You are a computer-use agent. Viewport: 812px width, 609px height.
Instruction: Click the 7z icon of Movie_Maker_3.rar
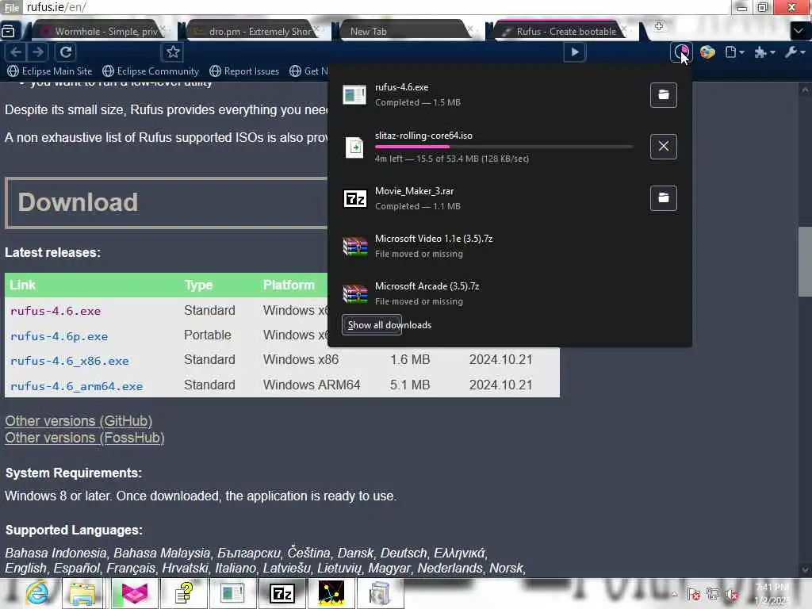pos(354,198)
